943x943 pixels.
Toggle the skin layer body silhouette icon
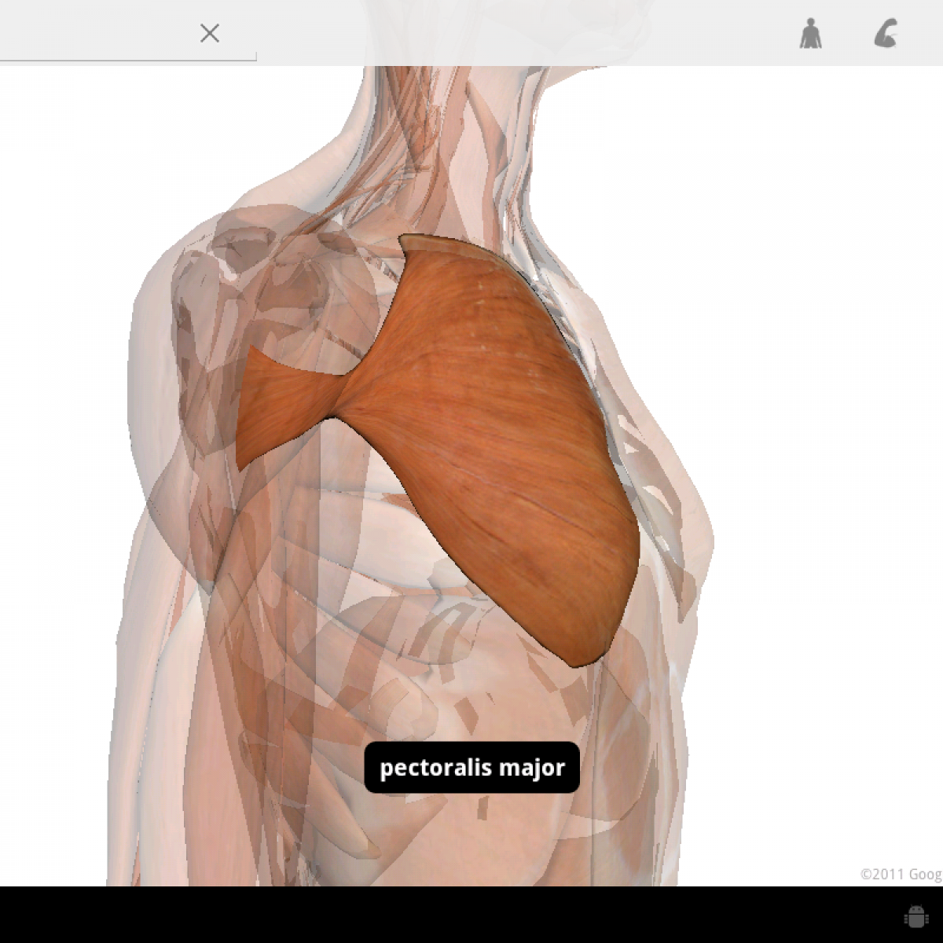coord(810,35)
